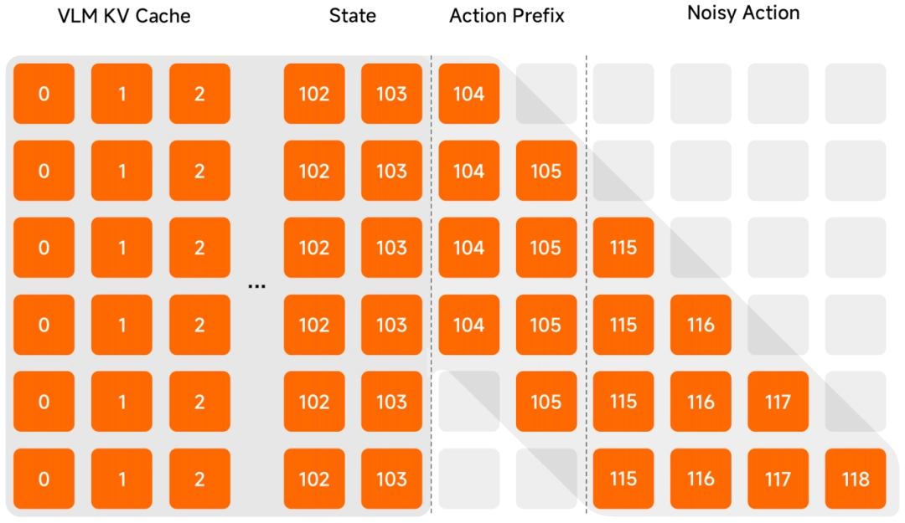Select the orange cell numbered 118
Screen dimensions: 905x523
click(856, 479)
